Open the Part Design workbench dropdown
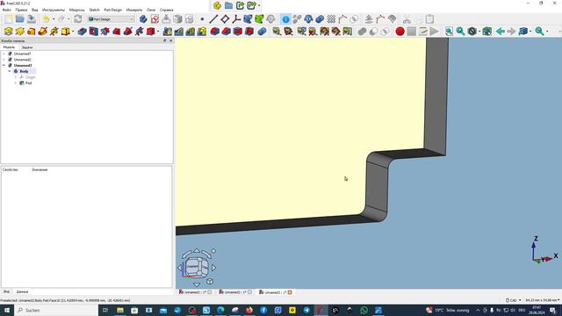Image resolution: width=562 pixels, height=316 pixels. (x=112, y=19)
